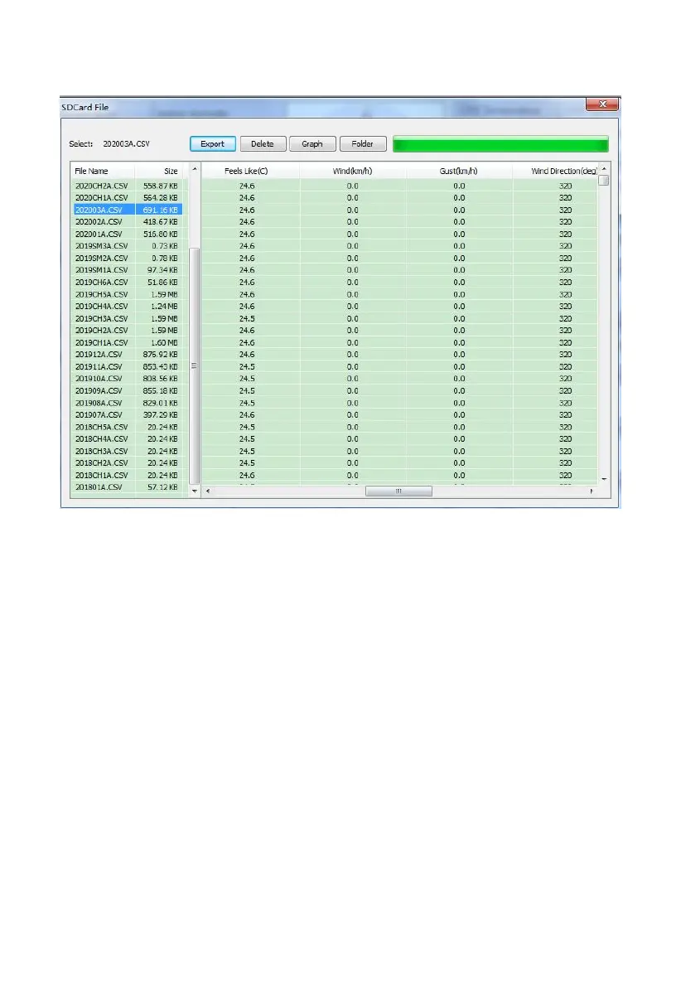681x987 pixels.
Task: Click horizontal scrollbar left arrow
Action: pyautogui.click(x=208, y=491)
